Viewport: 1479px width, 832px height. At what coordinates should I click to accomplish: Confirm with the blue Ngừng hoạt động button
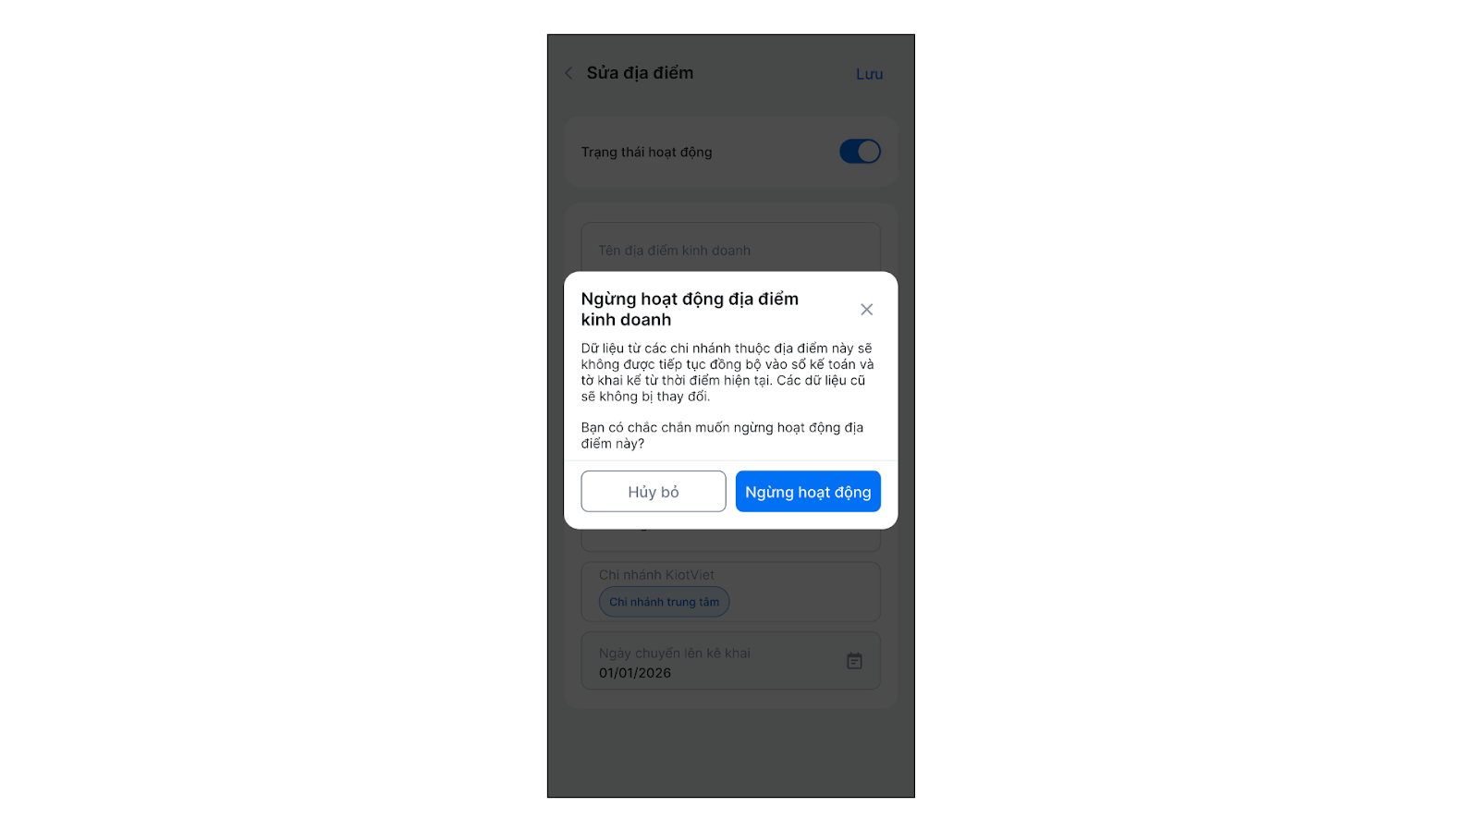point(808,491)
